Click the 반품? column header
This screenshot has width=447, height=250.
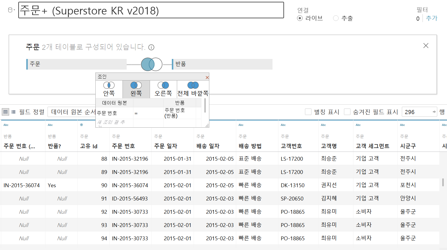[55, 146]
